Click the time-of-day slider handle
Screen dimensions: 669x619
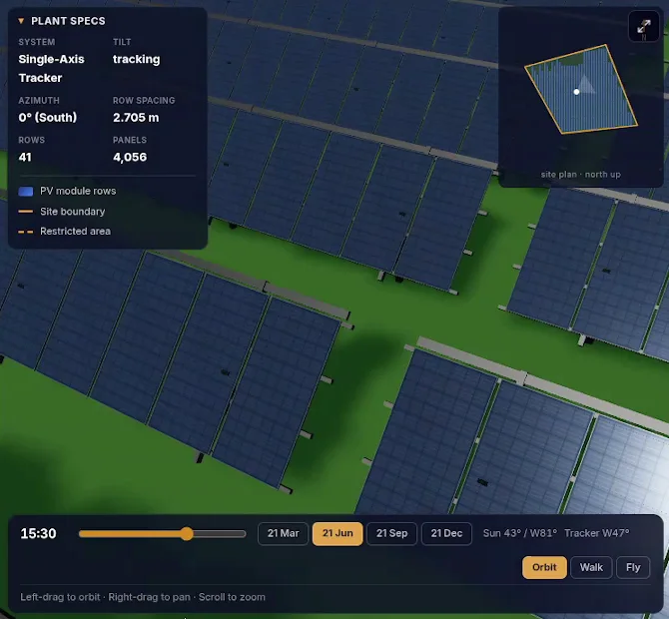point(187,534)
